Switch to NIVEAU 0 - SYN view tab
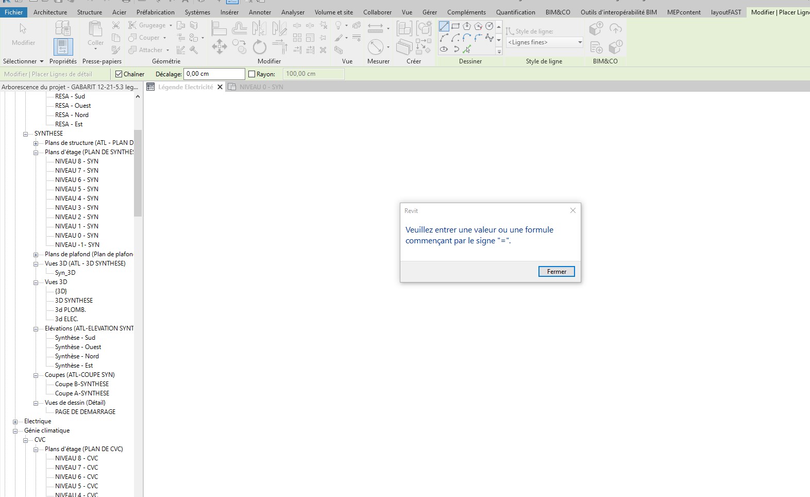 (261, 87)
